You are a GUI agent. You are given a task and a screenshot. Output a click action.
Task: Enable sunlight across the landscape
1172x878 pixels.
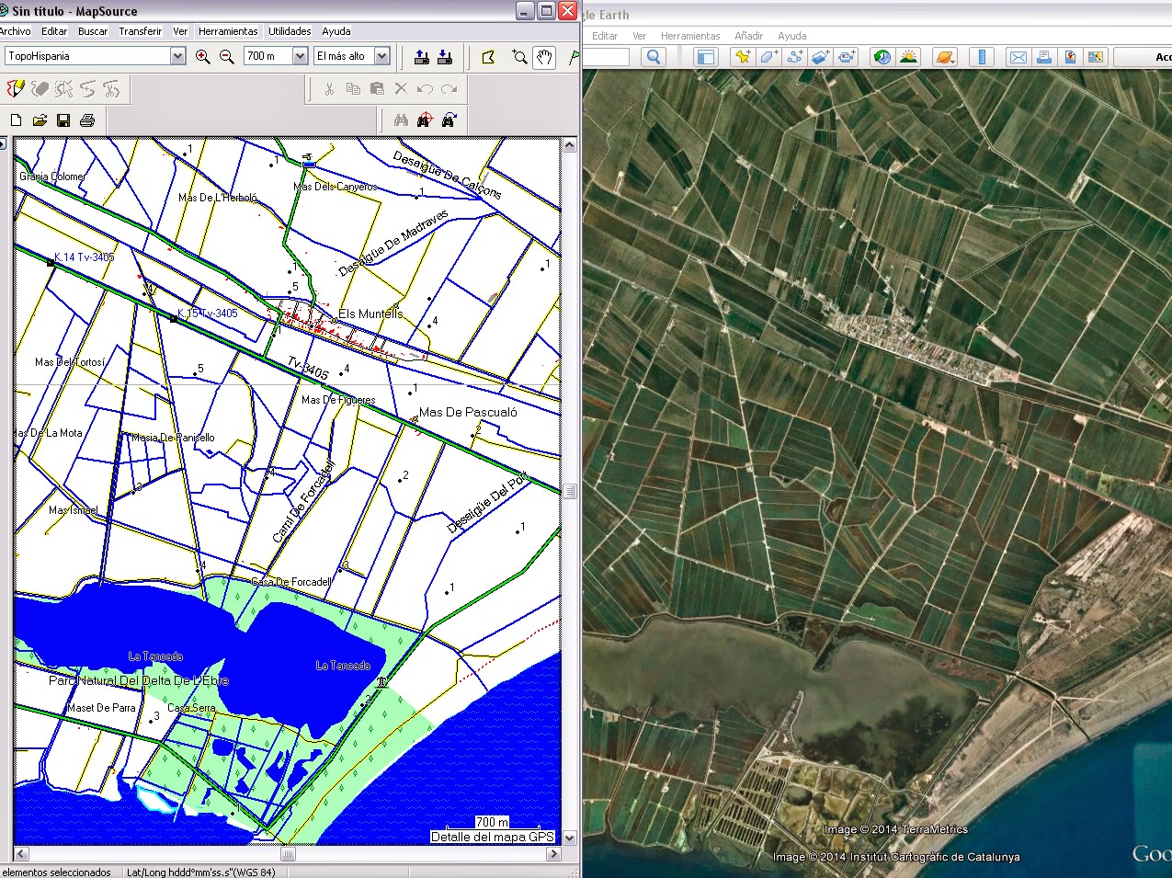[x=909, y=56]
